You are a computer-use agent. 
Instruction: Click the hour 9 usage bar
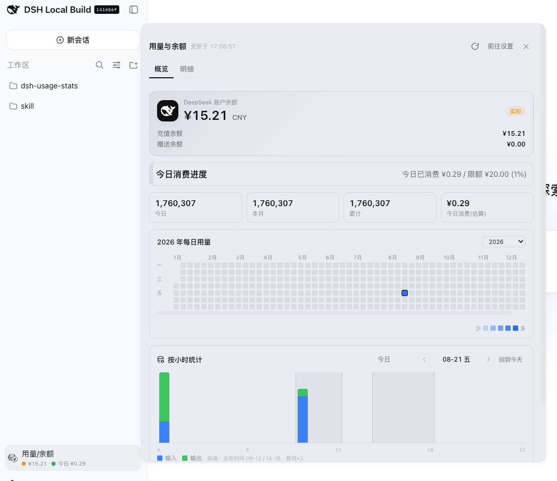[302, 415]
